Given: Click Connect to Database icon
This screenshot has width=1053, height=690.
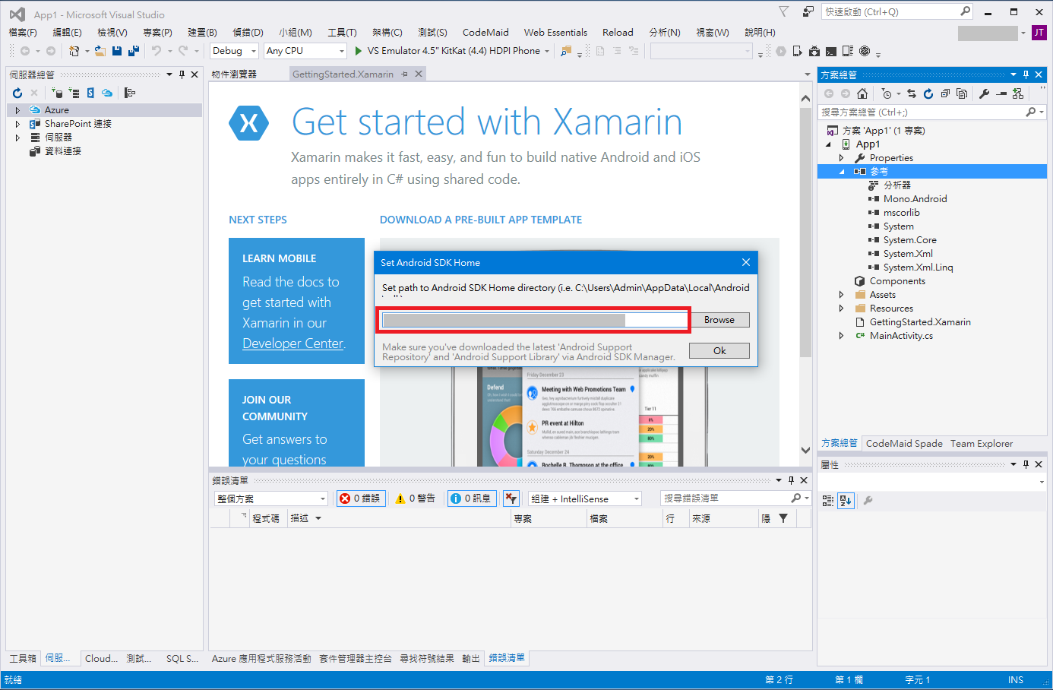Looking at the screenshot, I should click(x=58, y=93).
